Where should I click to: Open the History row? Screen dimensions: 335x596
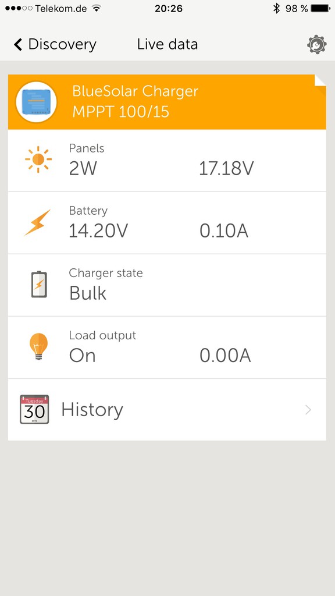click(x=167, y=410)
